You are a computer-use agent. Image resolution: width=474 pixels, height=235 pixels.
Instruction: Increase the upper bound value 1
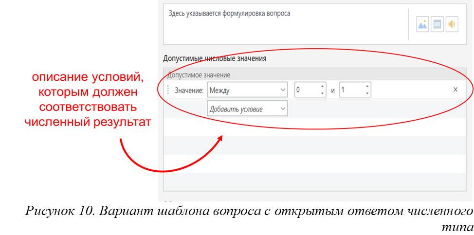[x=367, y=87]
